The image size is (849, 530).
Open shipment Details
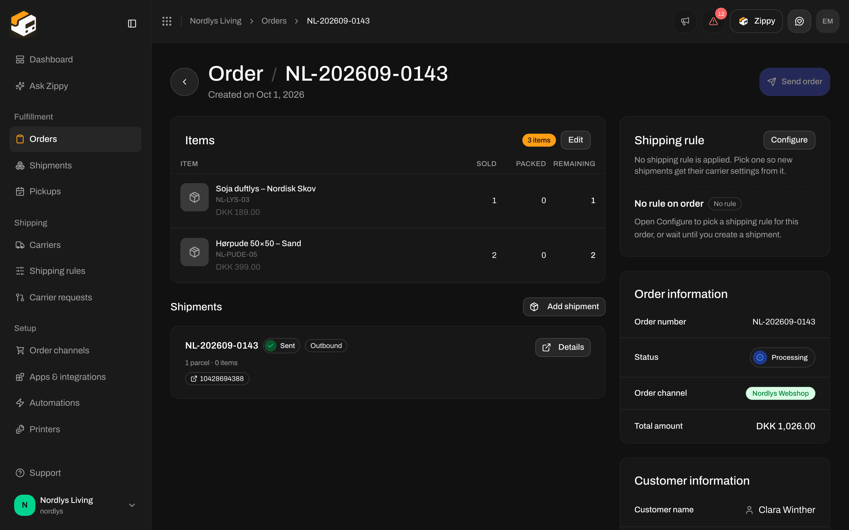[x=563, y=347]
